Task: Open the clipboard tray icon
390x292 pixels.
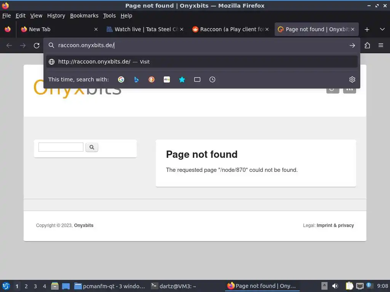Action: tap(350, 286)
